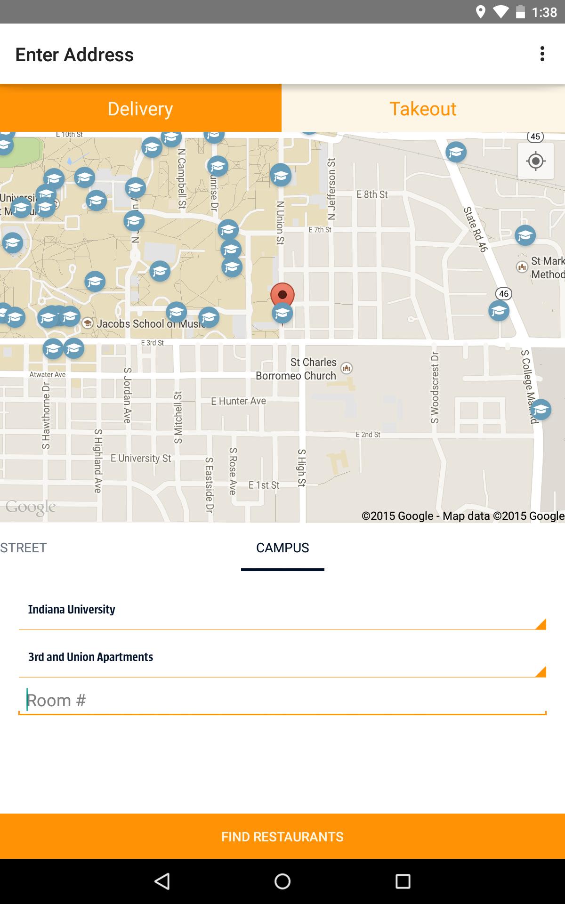565x904 pixels.
Task: Tap campus marker near State Rd 45 sign
Action: coord(456,152)
